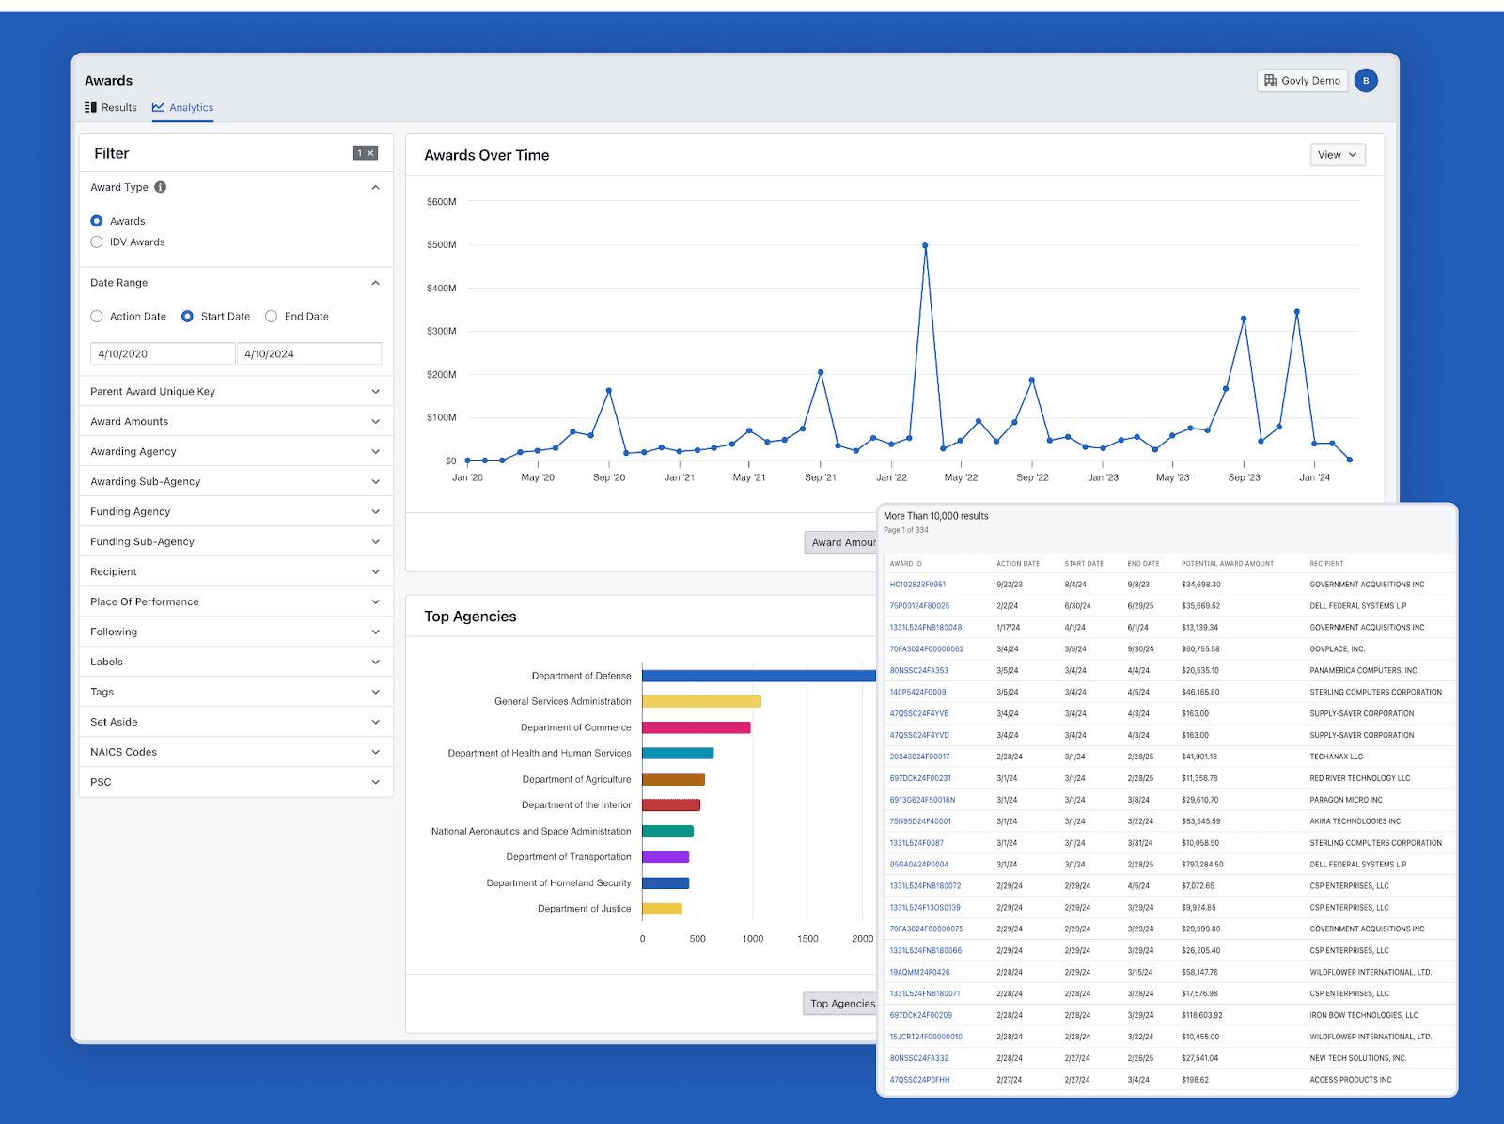1504x1124 pixels.
Task: Click the Govly Demo organization button
Action: (1302, 81)
